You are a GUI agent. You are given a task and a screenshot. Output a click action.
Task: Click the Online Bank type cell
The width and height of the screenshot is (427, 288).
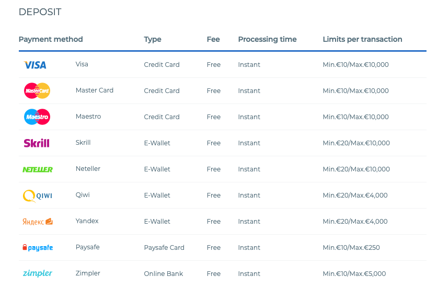pos(164,274)
